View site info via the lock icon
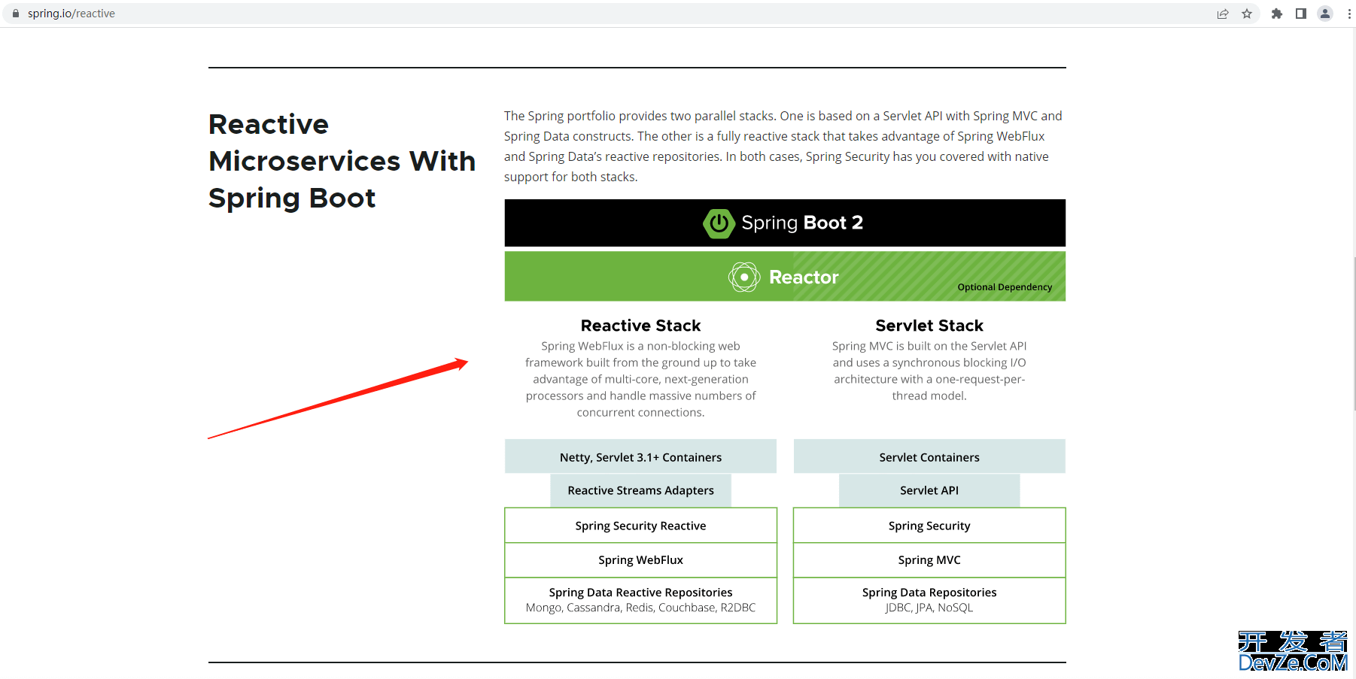The width and height of the screenshot is (1356, 679). [x=16, y=14]
